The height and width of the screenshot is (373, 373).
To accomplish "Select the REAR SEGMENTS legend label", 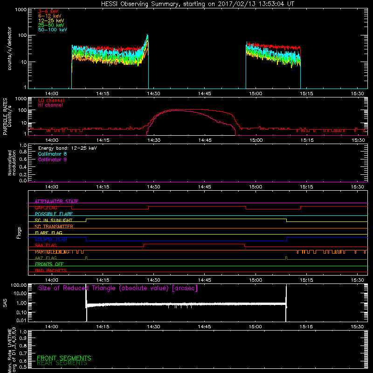I will (x=62, y=363).
